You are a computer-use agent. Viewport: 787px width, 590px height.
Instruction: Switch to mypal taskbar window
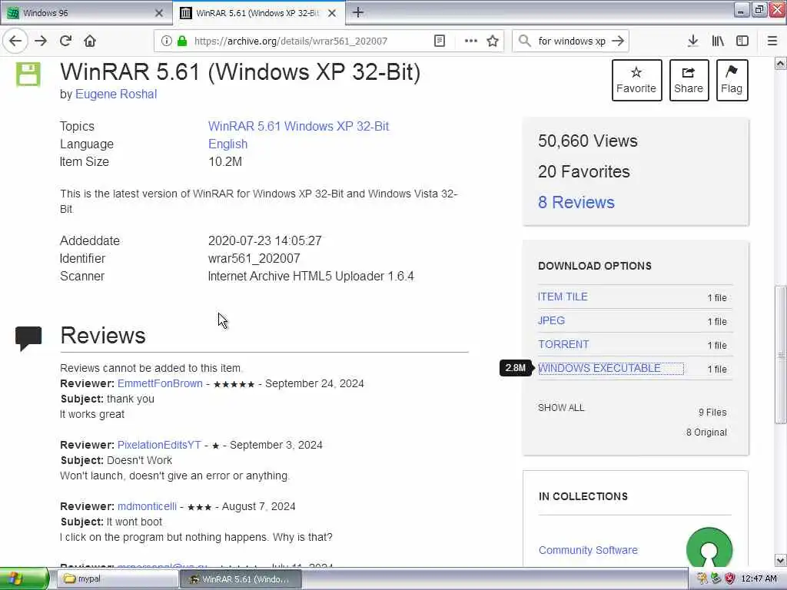click(x=118, y=579)
